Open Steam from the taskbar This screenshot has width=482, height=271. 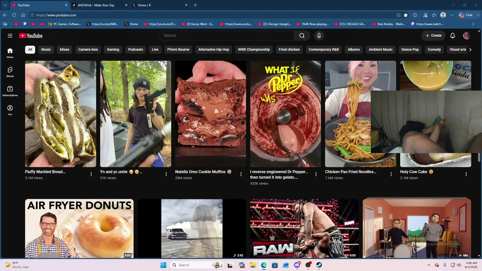[x=319, y=265]
